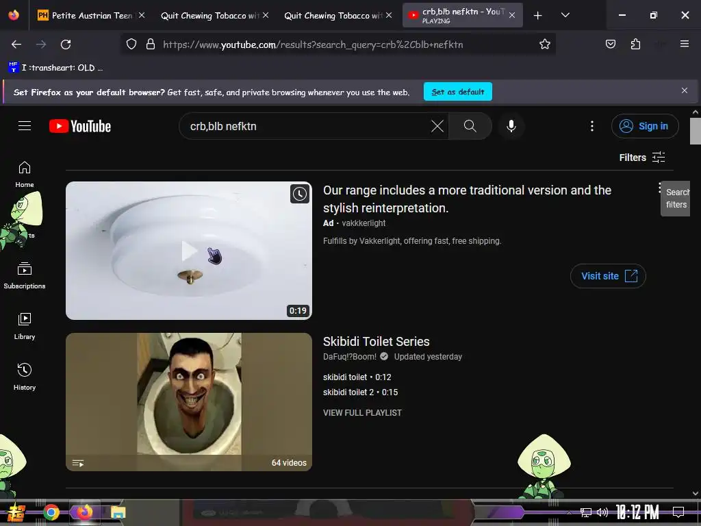Open the ad title about traditional version

(467, 199)
